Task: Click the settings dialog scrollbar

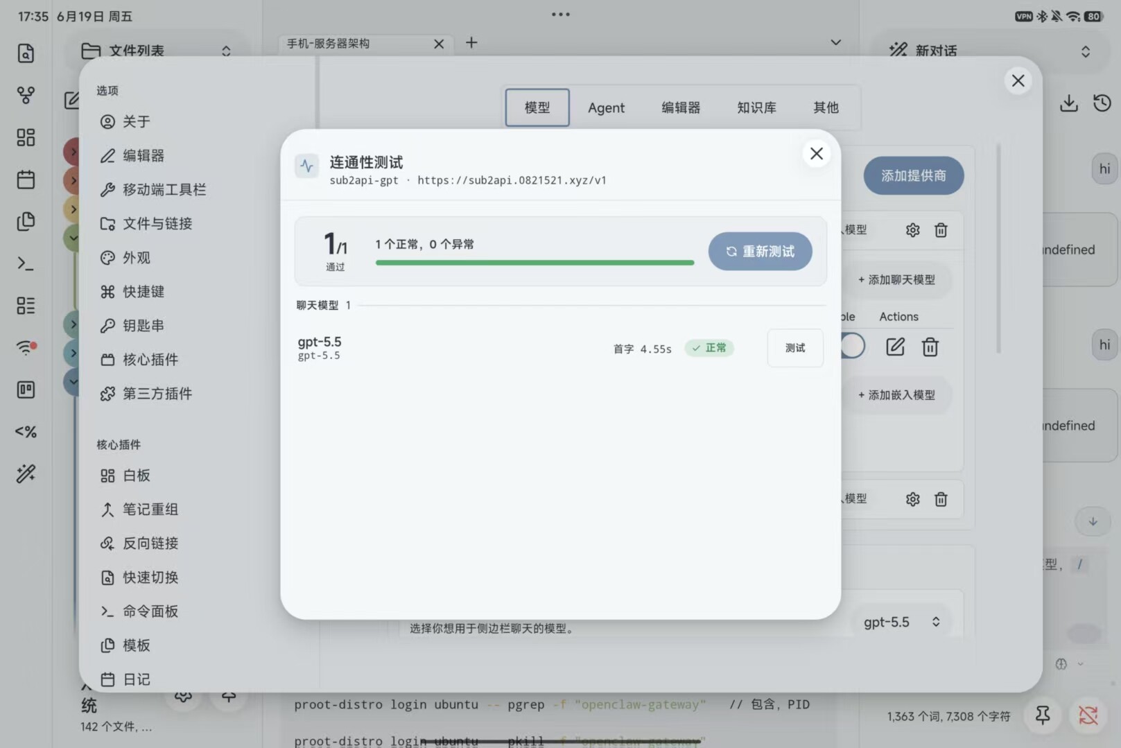Action: (998, 248)
